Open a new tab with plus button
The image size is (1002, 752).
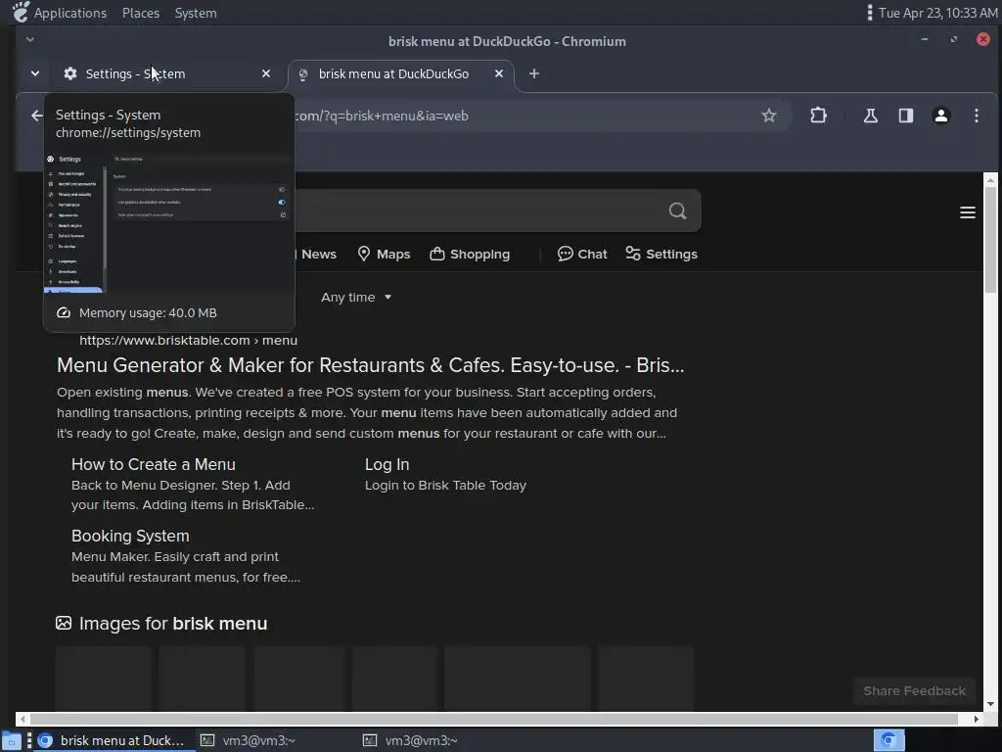click(x=534, y=74)
